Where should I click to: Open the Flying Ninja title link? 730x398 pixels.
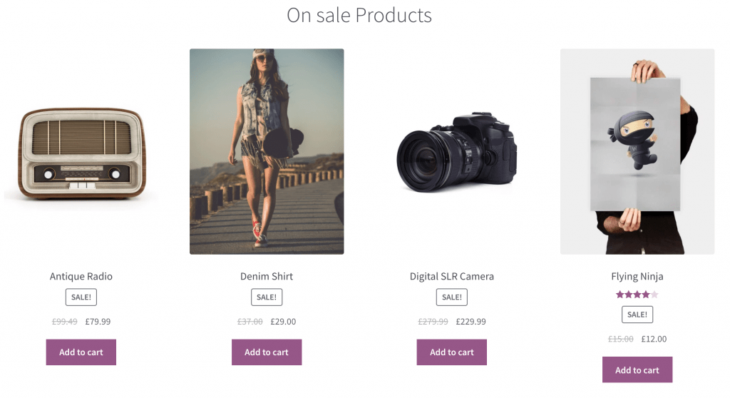coord(637,276)
